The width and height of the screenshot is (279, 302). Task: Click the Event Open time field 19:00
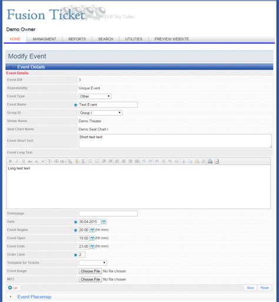pos(84,238)
